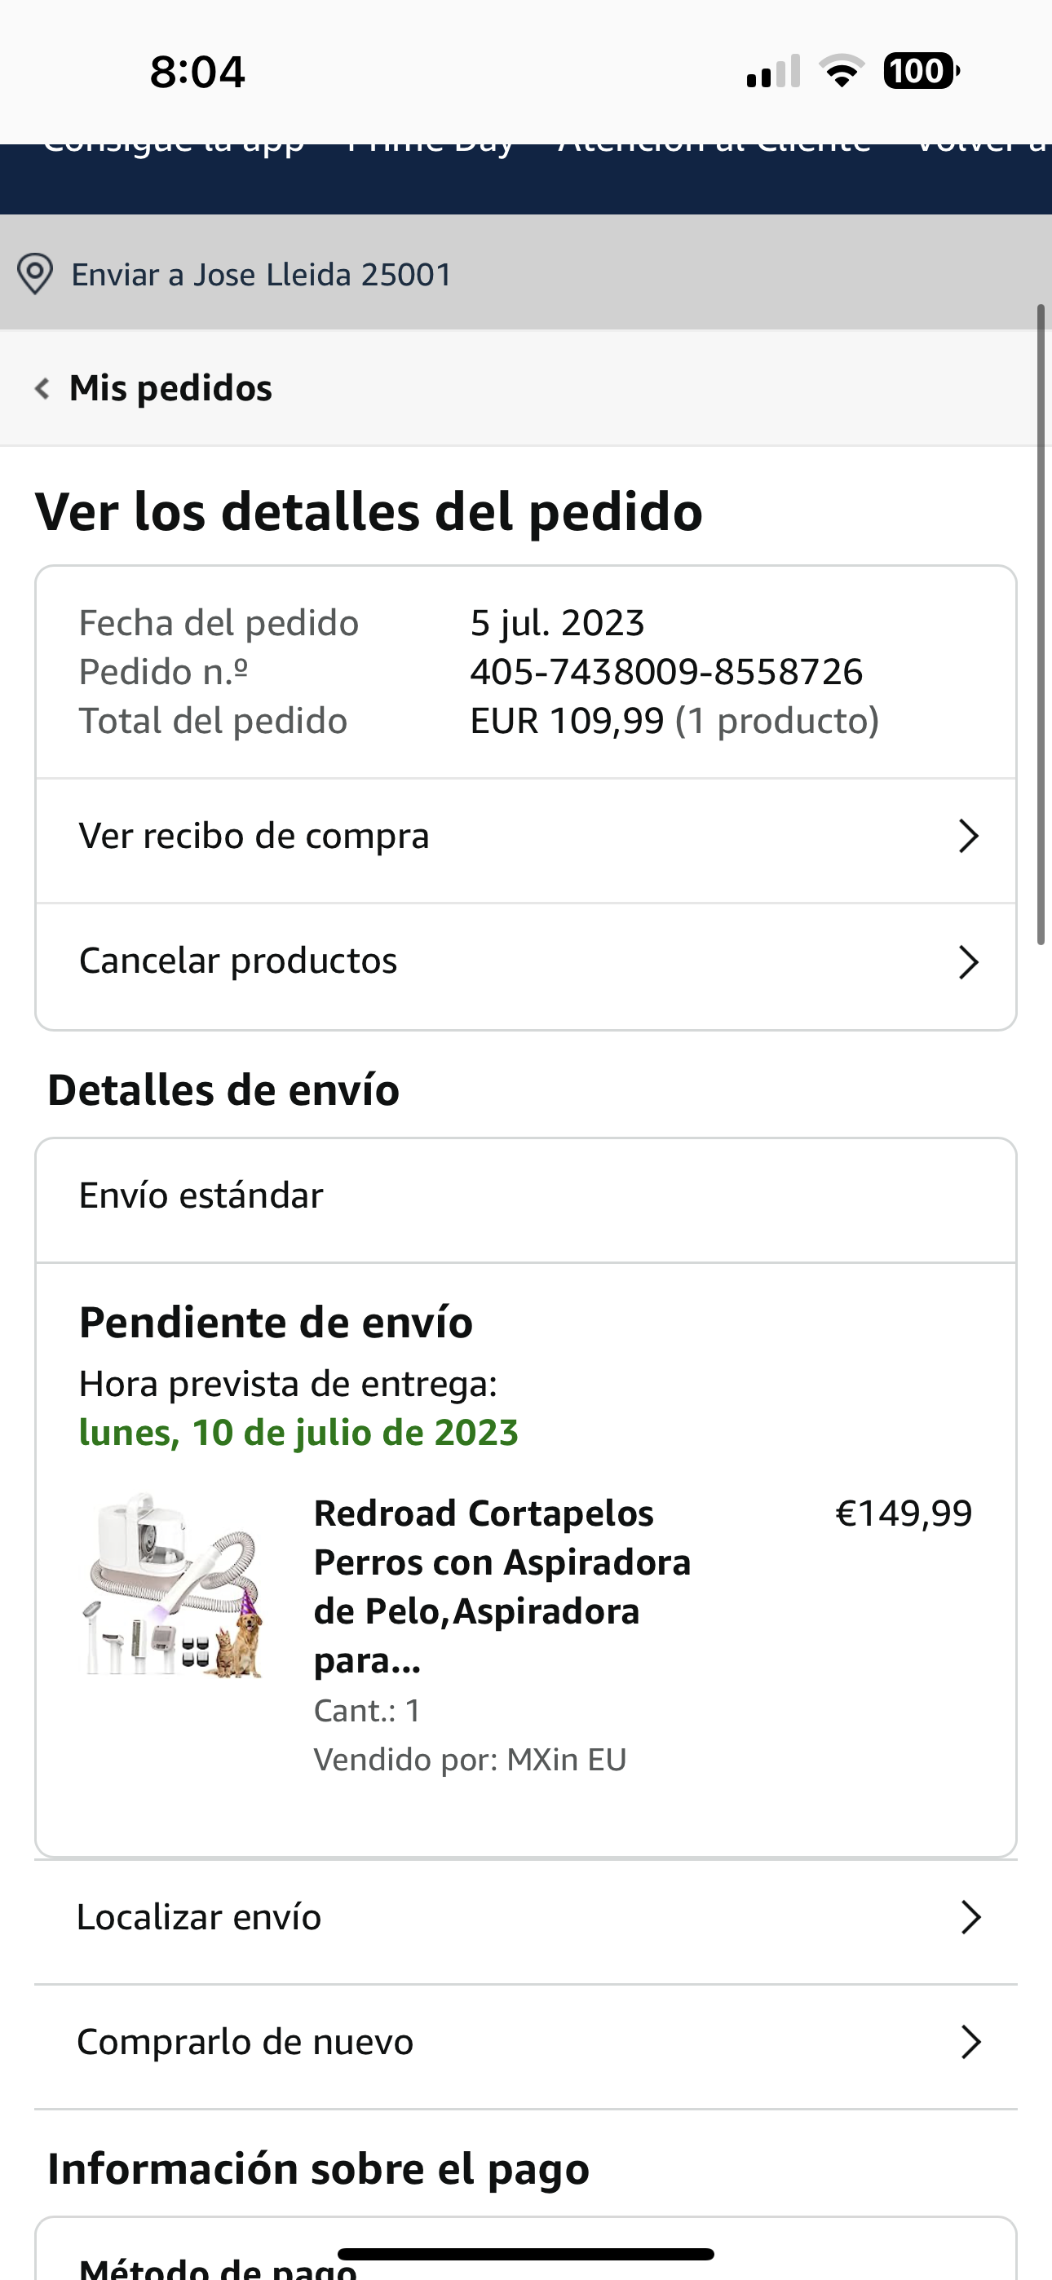1052x2280 pixels.
Task: Go back to Mis pedidos
Action: click(x=170, y=388)
